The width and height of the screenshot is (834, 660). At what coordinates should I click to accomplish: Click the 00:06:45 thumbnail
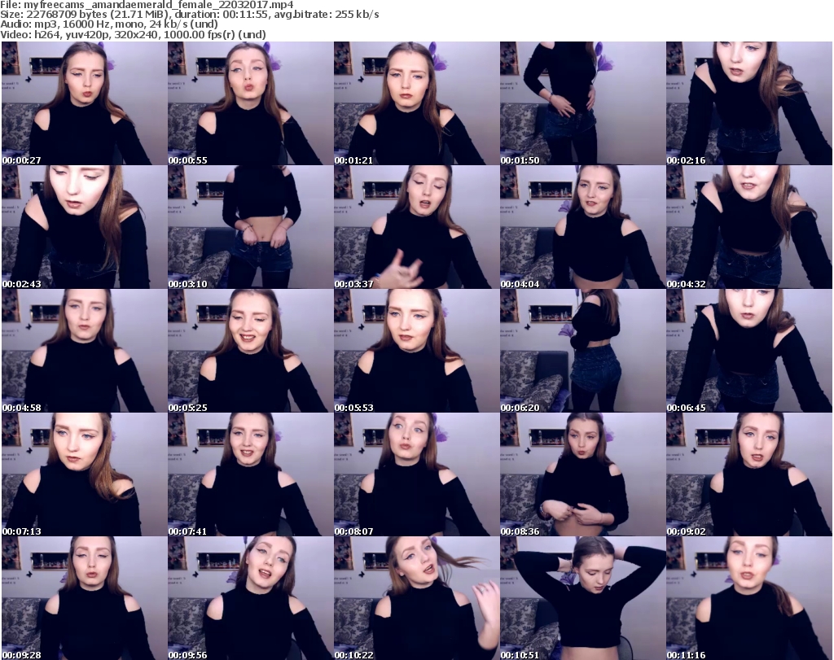tap(749, 351)
